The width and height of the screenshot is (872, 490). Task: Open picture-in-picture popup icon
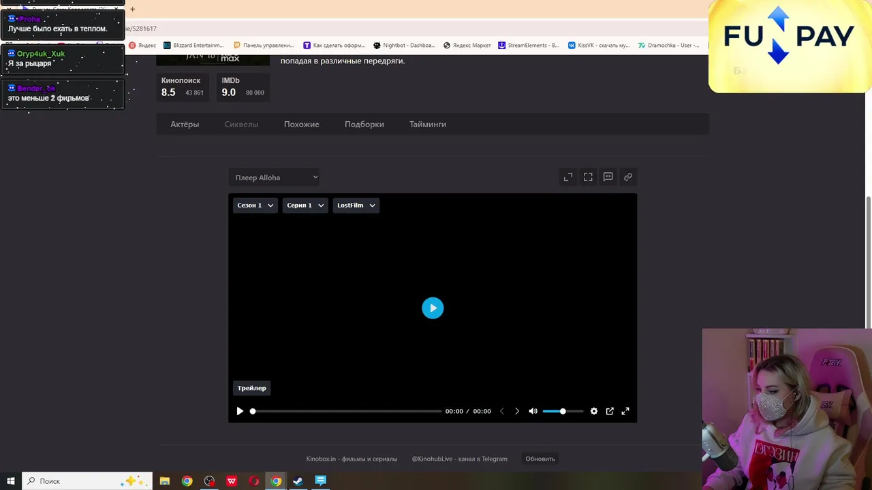pyautogui.click(x=610, y=411)
